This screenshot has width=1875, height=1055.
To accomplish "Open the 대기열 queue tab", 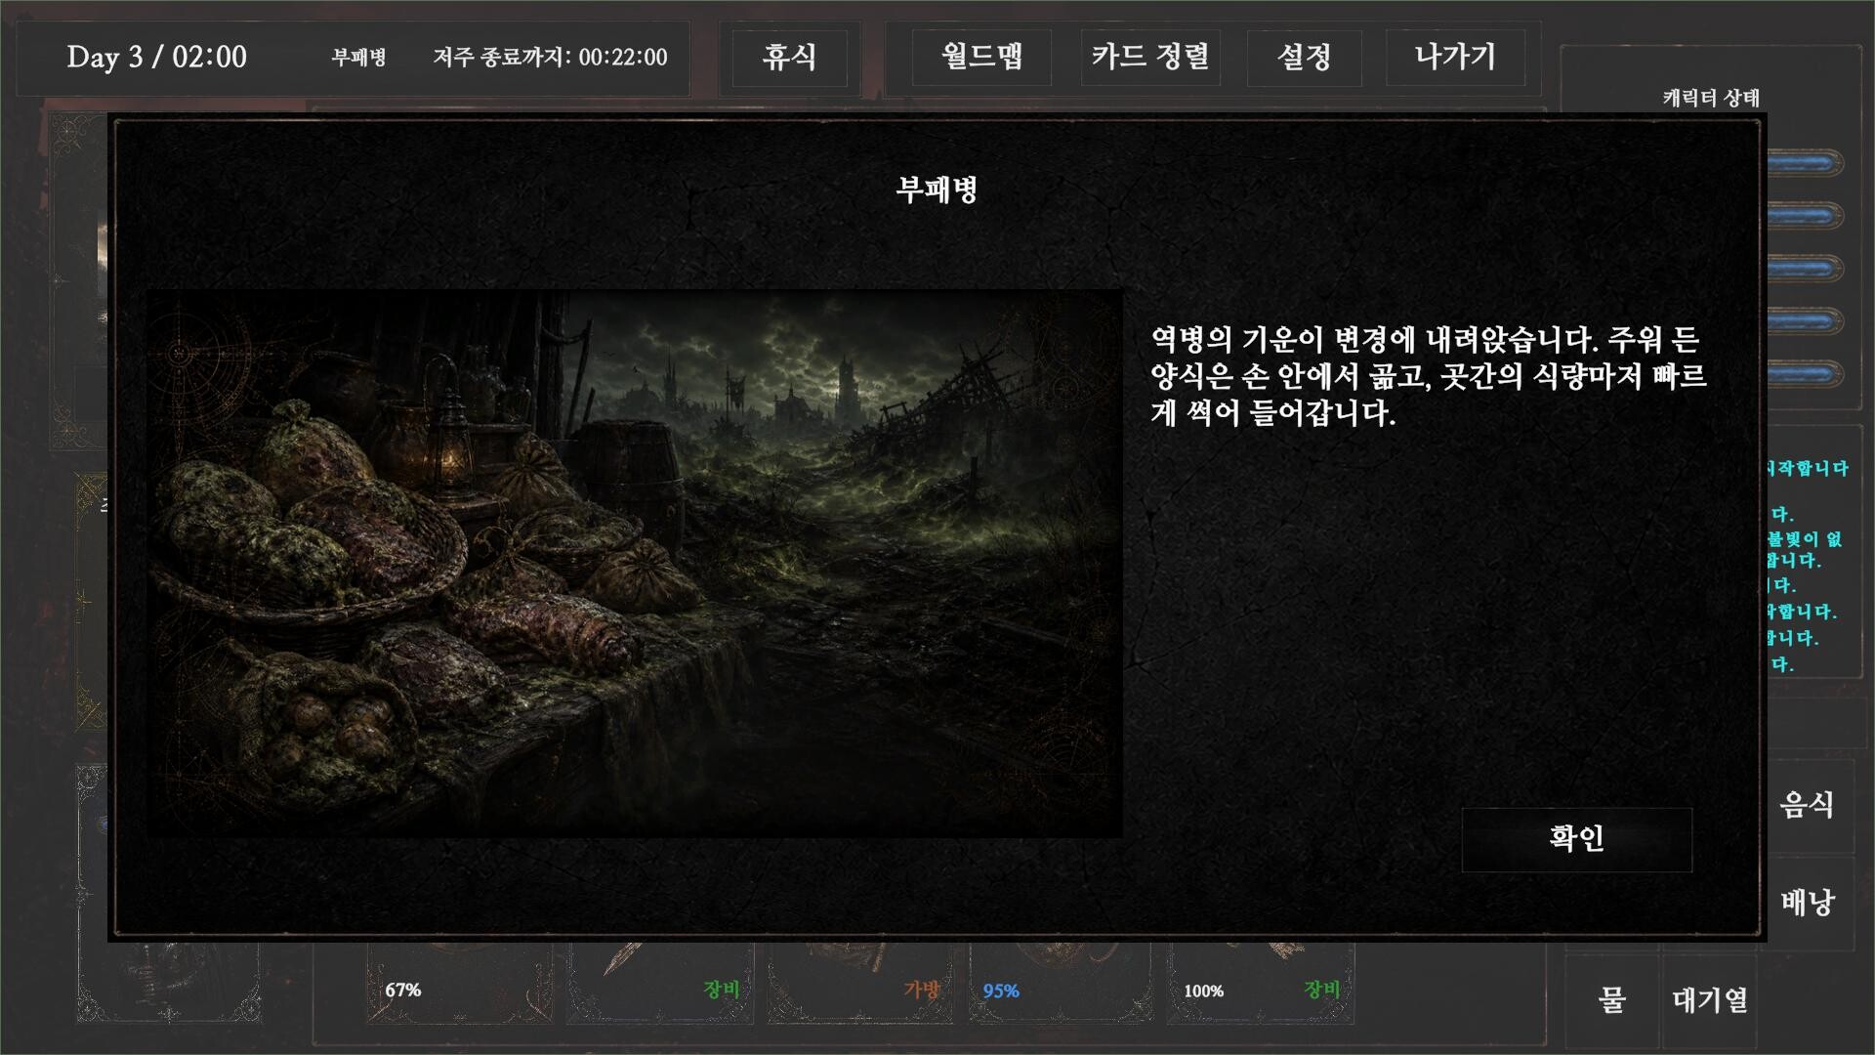I will [1709, 1000].
